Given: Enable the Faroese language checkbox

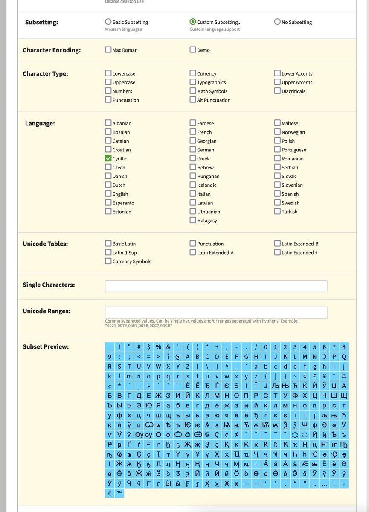Looking at the screenshot, I should click(x=193, y=123).
